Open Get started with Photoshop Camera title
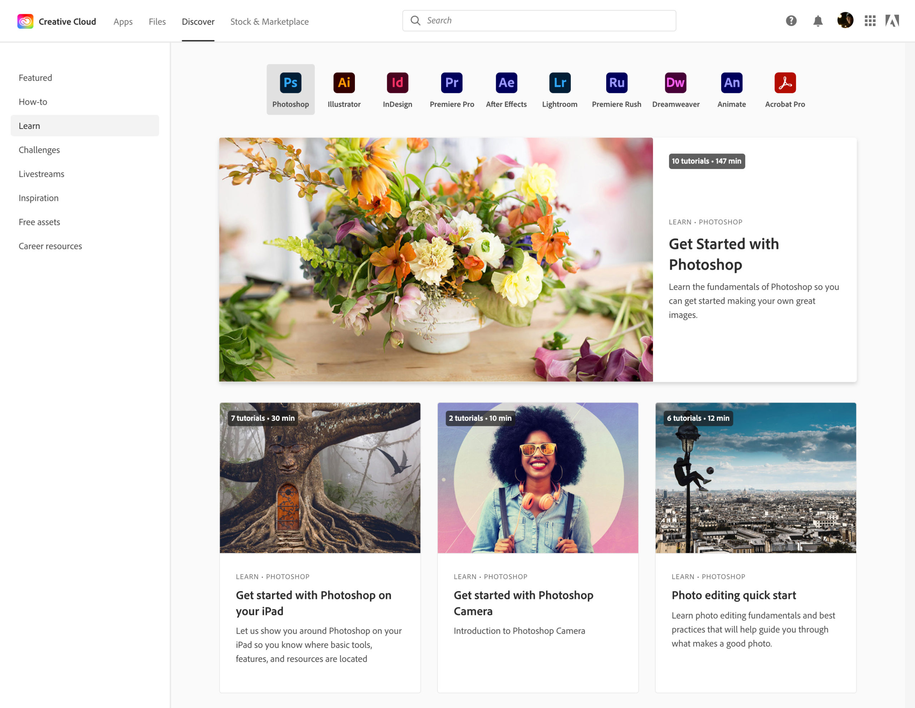This screenshot has width=915, height=708. (x=523, y=603)
